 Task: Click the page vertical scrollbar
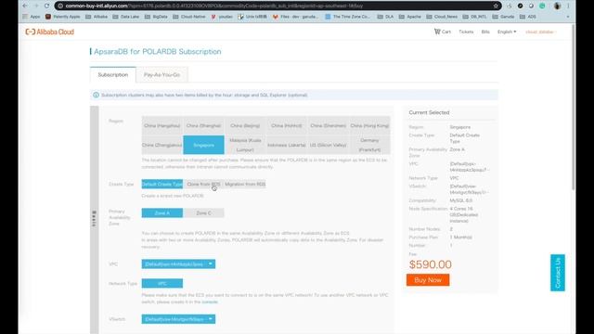574,108
